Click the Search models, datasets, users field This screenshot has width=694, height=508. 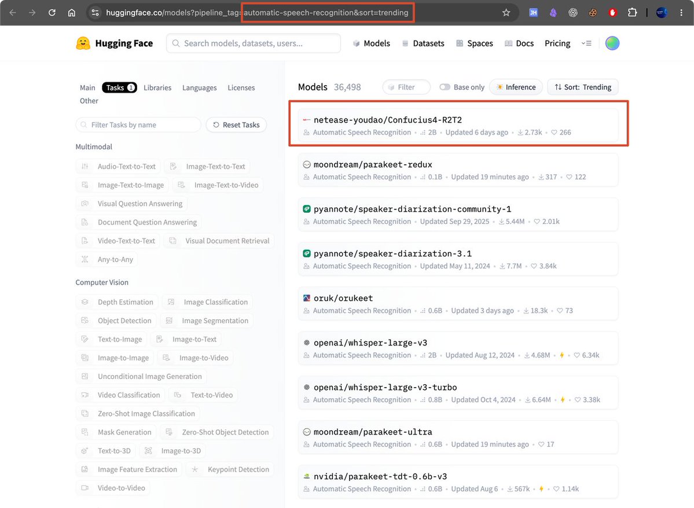pyautogui.click(x=254, y=43)
